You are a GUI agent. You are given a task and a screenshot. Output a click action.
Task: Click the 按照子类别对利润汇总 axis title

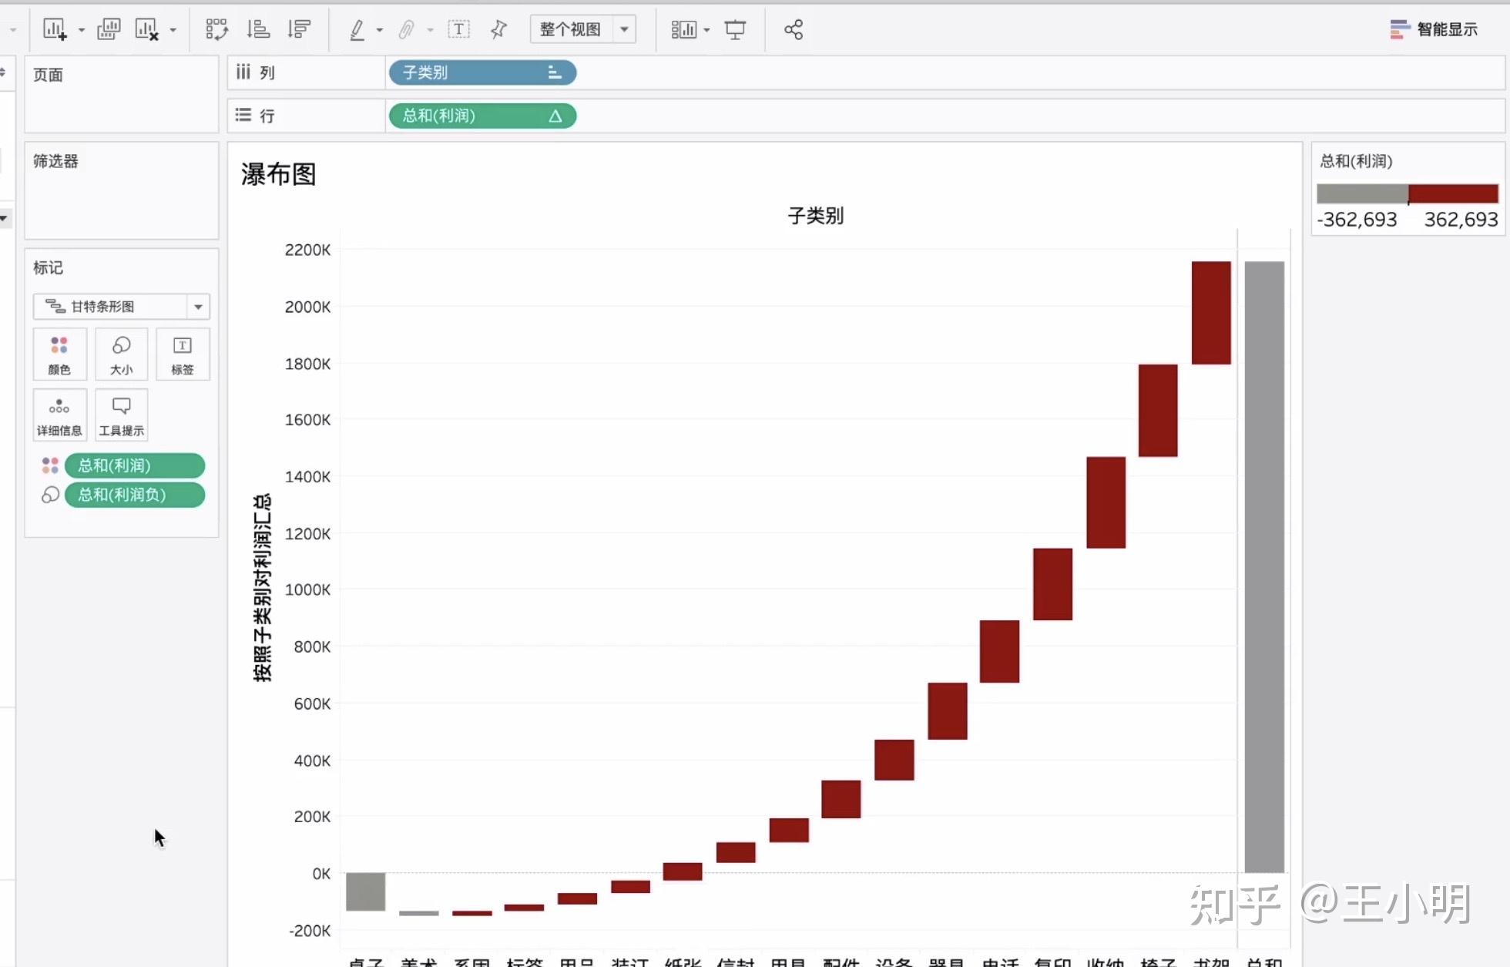pyautogui.click(x=263, y=588)
